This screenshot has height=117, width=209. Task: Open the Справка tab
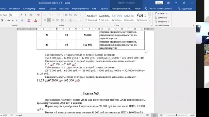coord(104,9)
